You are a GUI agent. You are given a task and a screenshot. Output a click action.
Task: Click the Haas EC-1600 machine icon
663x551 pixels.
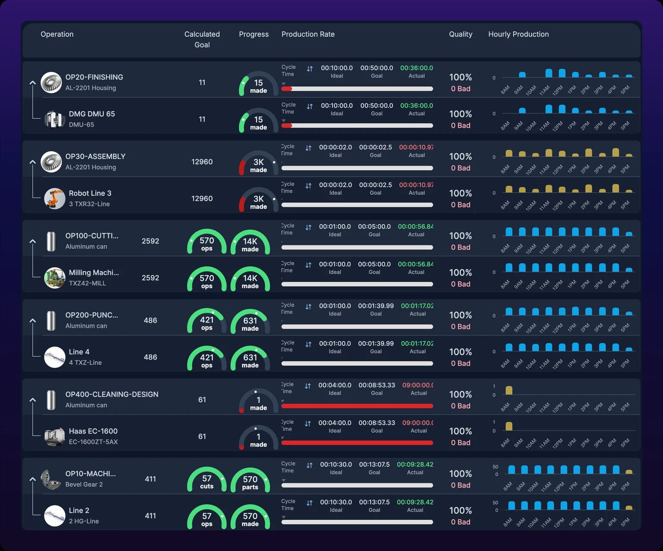[x=54, y=436]
